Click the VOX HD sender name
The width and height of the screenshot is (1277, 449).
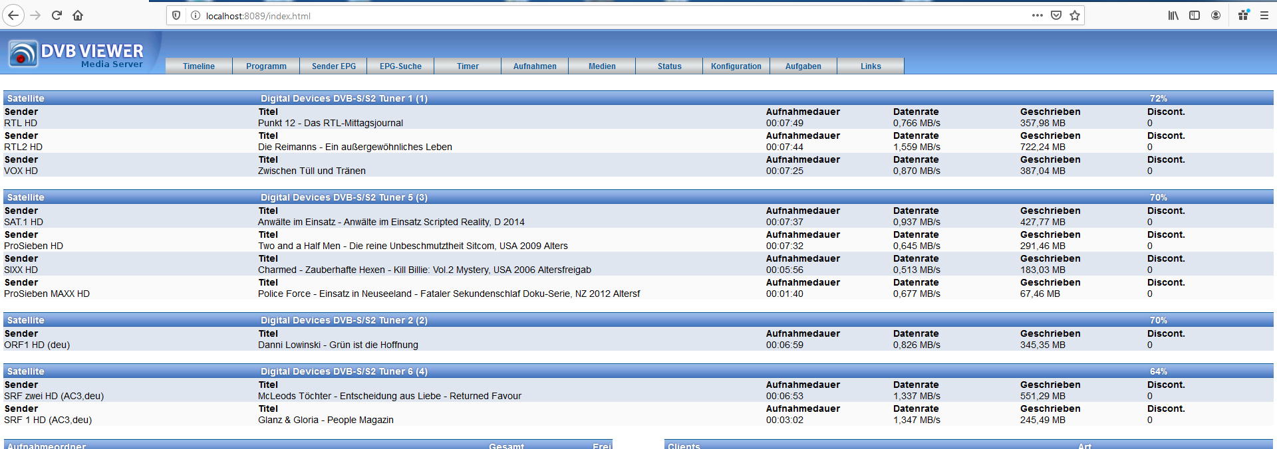point(21,171)
